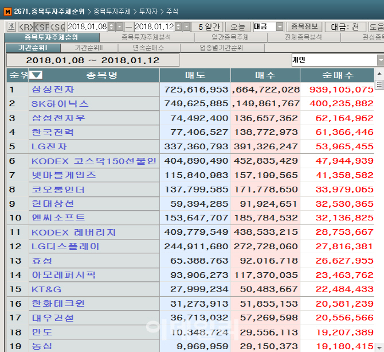This screenshot has height=352, width=384.
Task: Click the 매수 column header
Action: pyautogui.click(x=265, y=75)
